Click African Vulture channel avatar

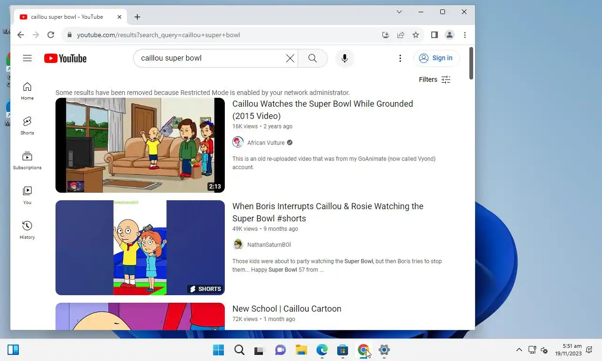point(238,142)
